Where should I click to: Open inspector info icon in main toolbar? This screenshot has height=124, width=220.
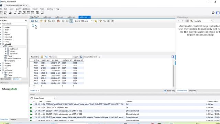pyautogui.click(x=10, y=13)
